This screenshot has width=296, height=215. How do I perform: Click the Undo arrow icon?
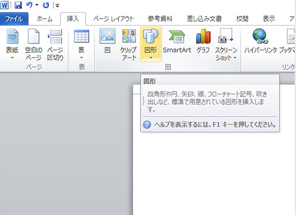(x=29, y=5)
